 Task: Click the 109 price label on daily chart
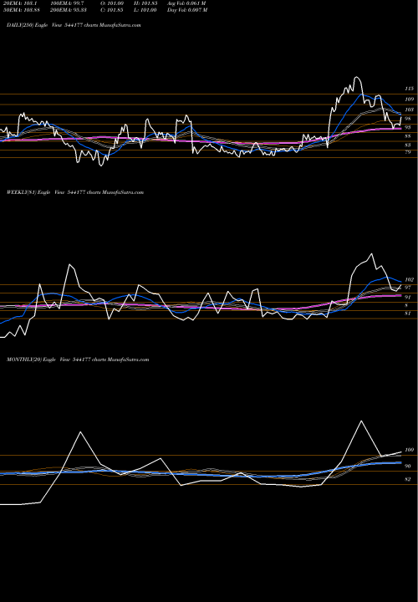[x=410, y=99]
